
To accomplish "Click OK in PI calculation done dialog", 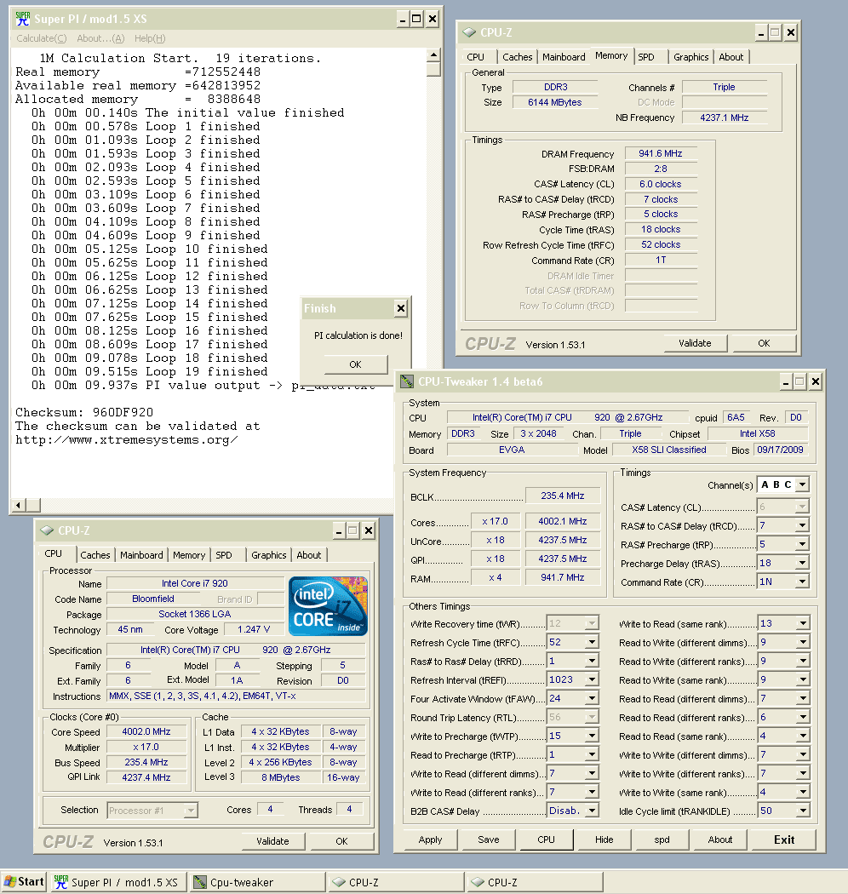I will [355, 364].
